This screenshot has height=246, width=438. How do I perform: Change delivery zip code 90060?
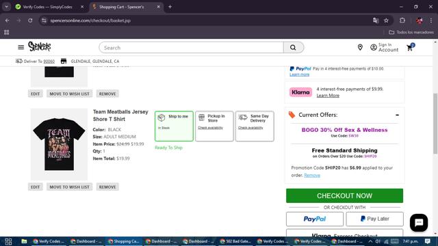[x=49, y=61]
